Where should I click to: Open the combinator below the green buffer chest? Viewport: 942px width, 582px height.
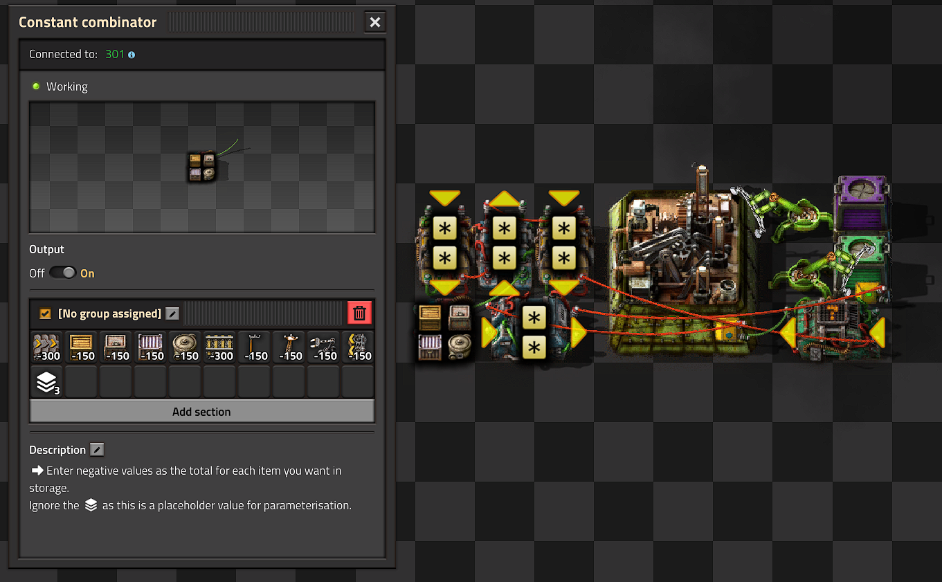[x=833, y=333]
